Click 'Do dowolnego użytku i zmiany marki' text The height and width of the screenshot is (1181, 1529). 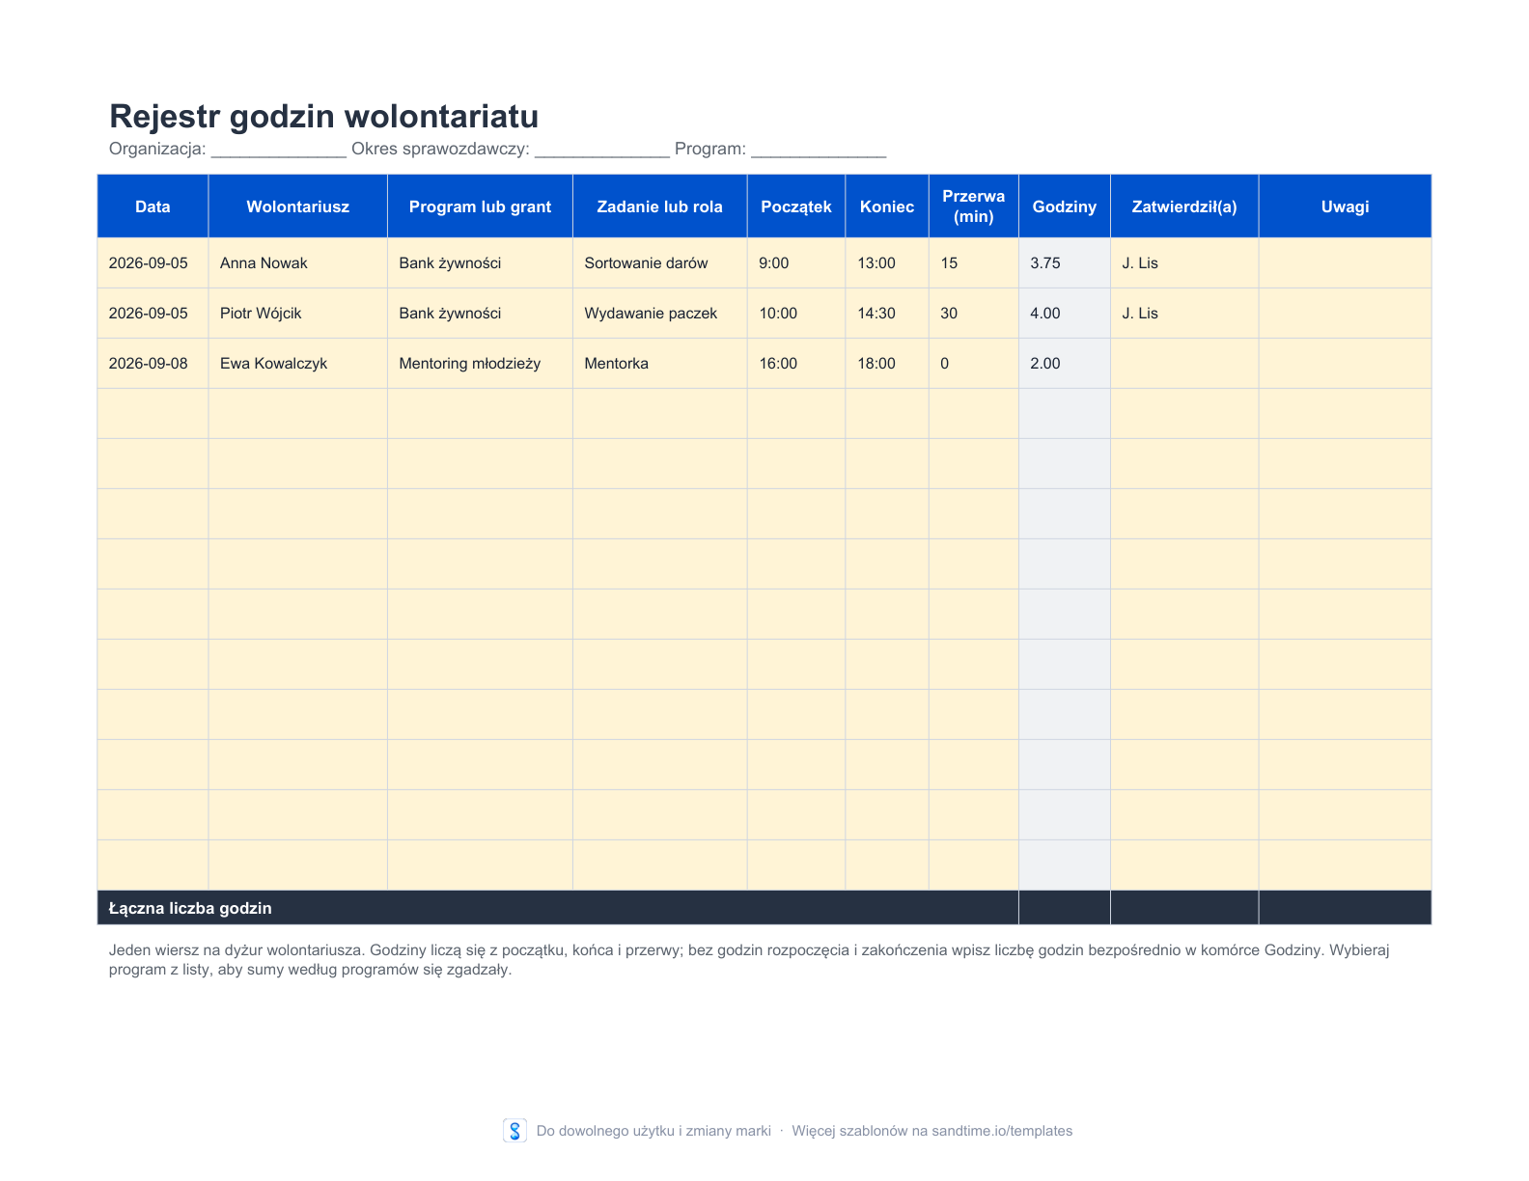[653, 1131]
